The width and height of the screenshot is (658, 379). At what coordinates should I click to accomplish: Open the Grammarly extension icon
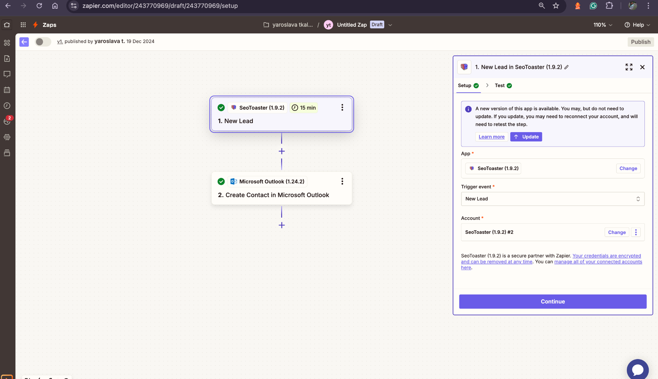[x=593, y=6]
